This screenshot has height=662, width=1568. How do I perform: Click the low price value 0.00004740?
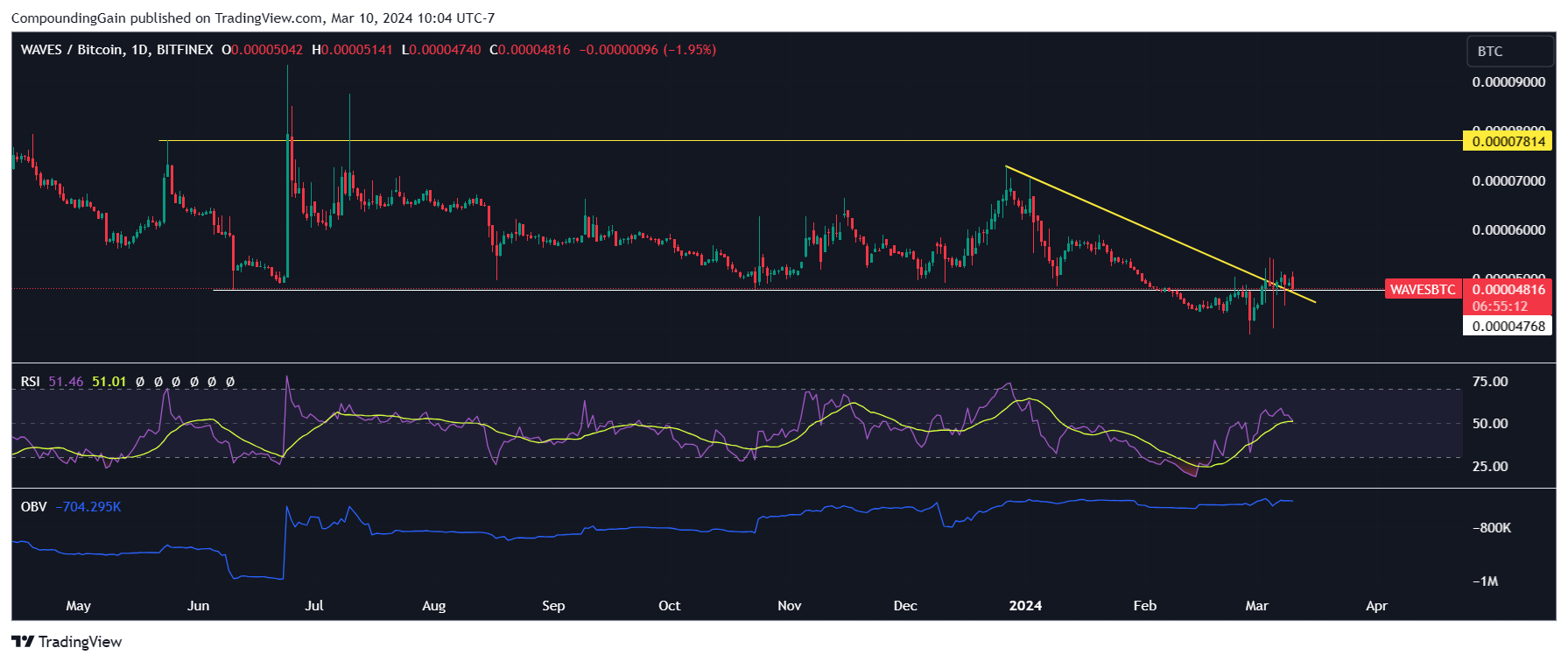446,50
